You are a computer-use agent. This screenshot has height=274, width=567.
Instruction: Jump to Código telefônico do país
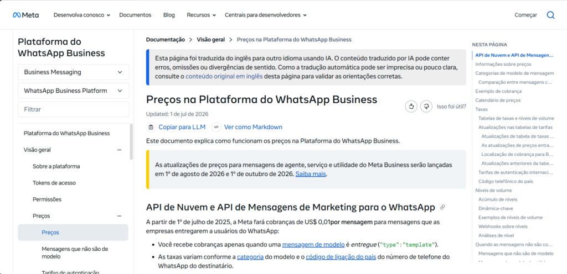click(506, 181)
